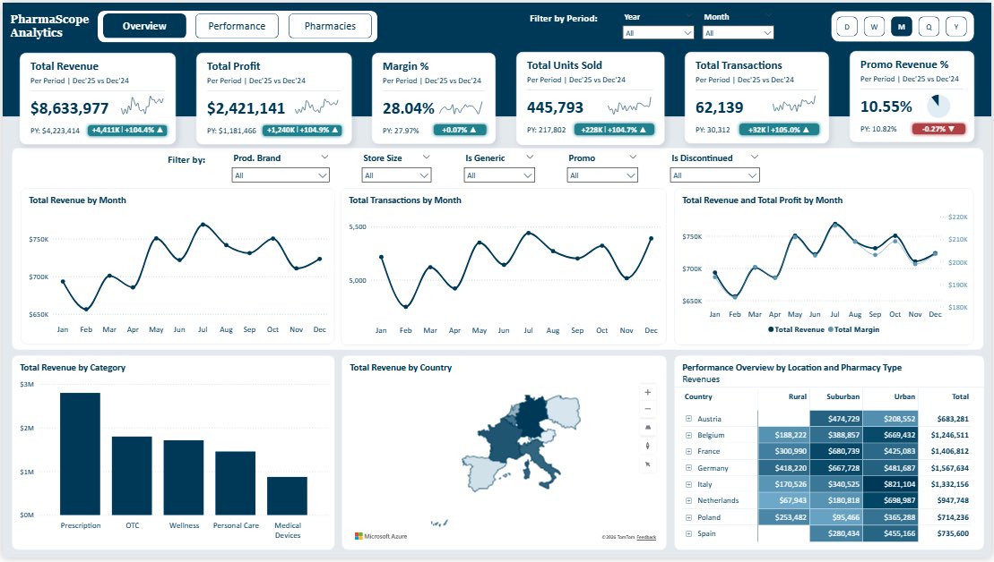Viewport: 994px width, 562px height.
Task: Sort table by Suburban column header
Action: (843, 396)
